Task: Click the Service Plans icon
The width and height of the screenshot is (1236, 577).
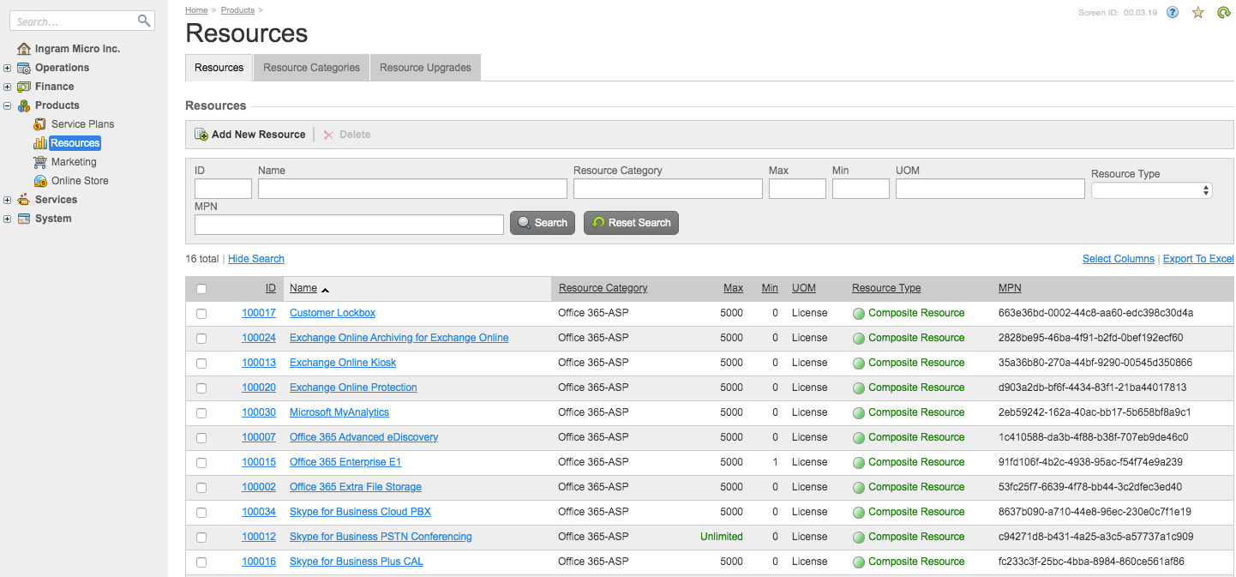Action: [x=40, y=124]
